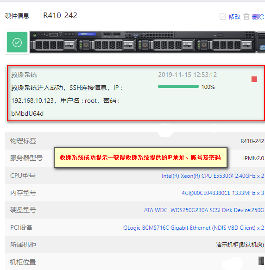Open the ATA WDC disk device link

coord(204,210)
